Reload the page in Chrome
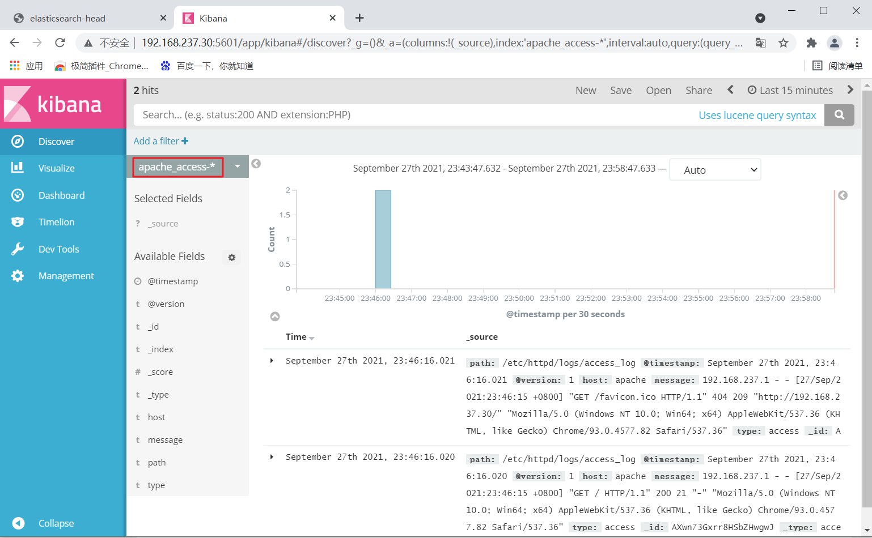Image resolution: width=872 pixels, height=538 pixels. 60,42
